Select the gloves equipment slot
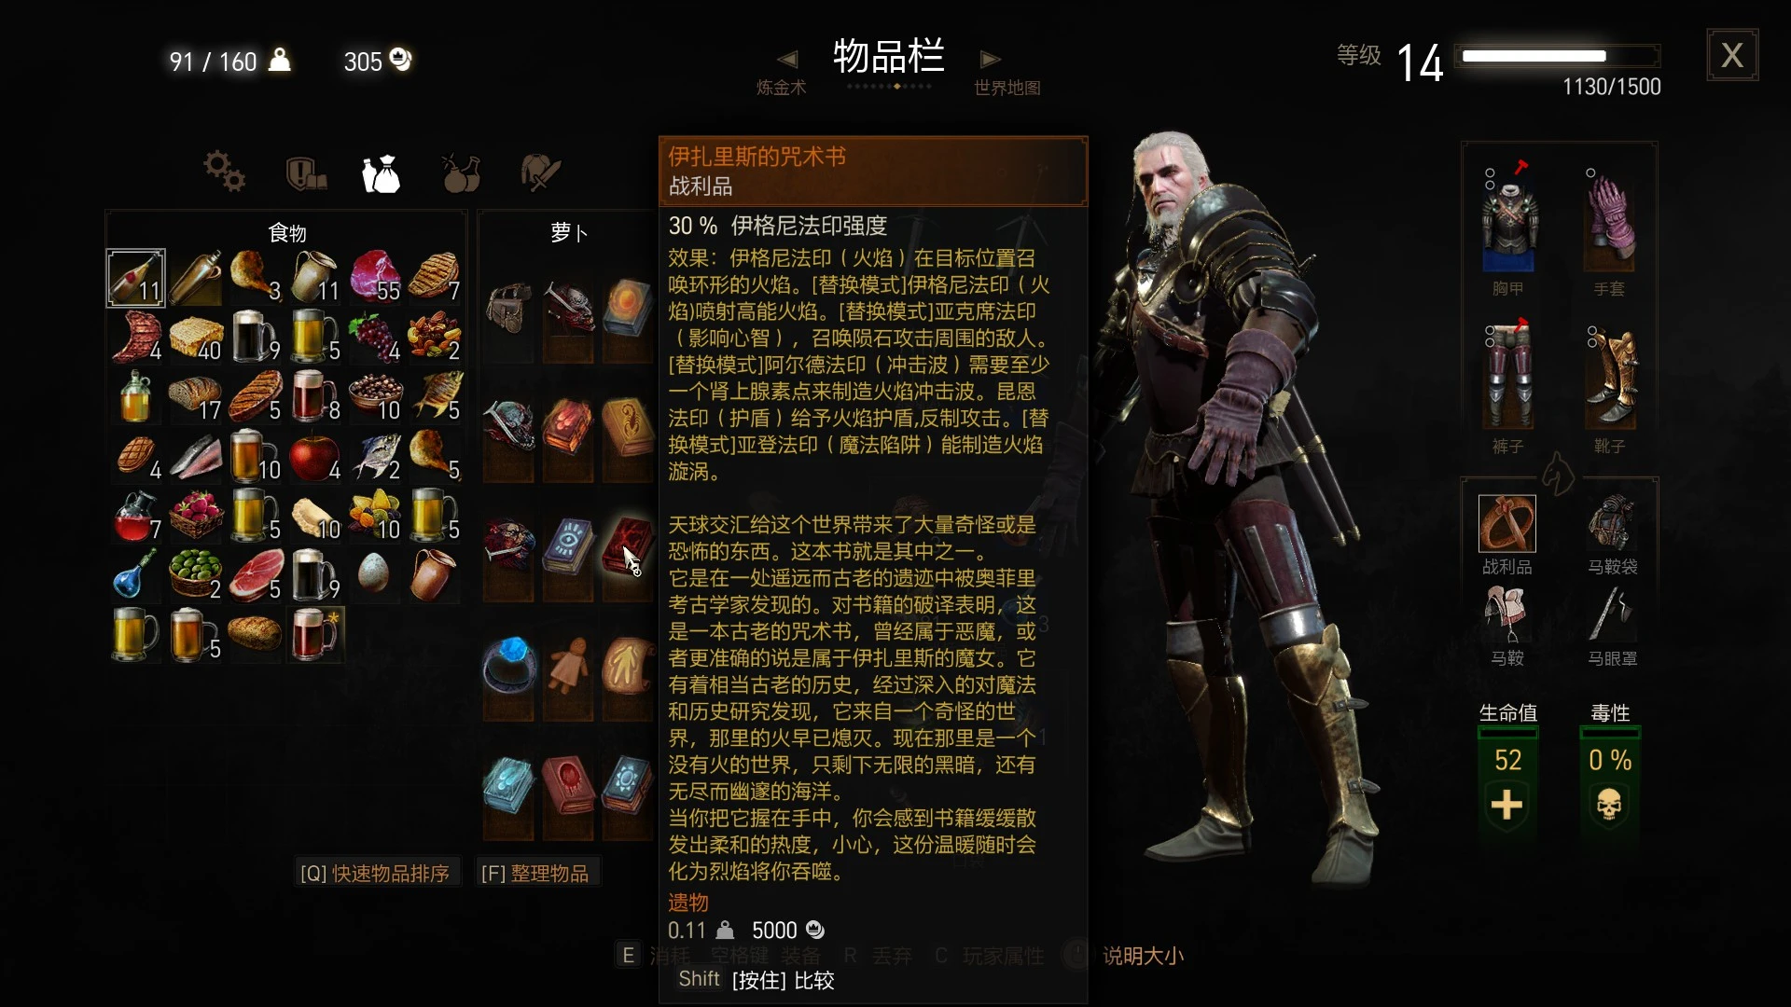This screenshot has width=1791, height=1007. tap(1610, 219)
